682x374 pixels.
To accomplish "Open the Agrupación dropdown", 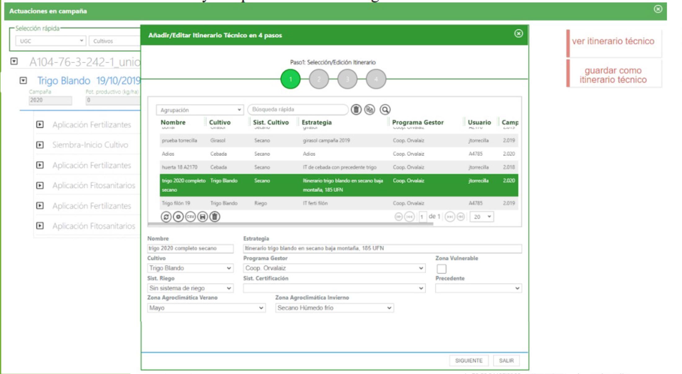I will pos(200,110).
